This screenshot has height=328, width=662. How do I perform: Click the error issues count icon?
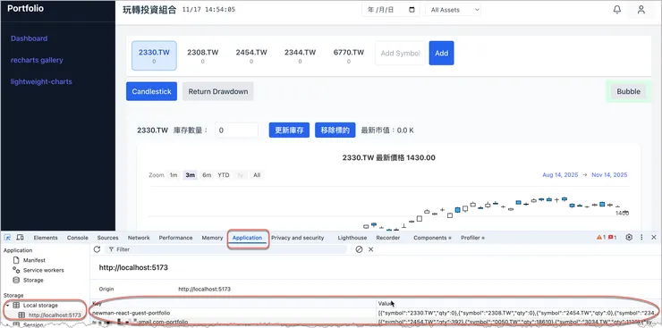coord(613,238)
